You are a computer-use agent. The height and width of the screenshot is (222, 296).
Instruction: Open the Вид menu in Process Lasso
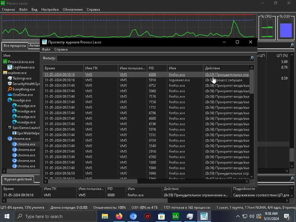click(34, 10)
